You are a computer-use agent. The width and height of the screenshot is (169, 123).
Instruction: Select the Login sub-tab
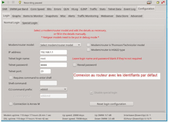6,16
